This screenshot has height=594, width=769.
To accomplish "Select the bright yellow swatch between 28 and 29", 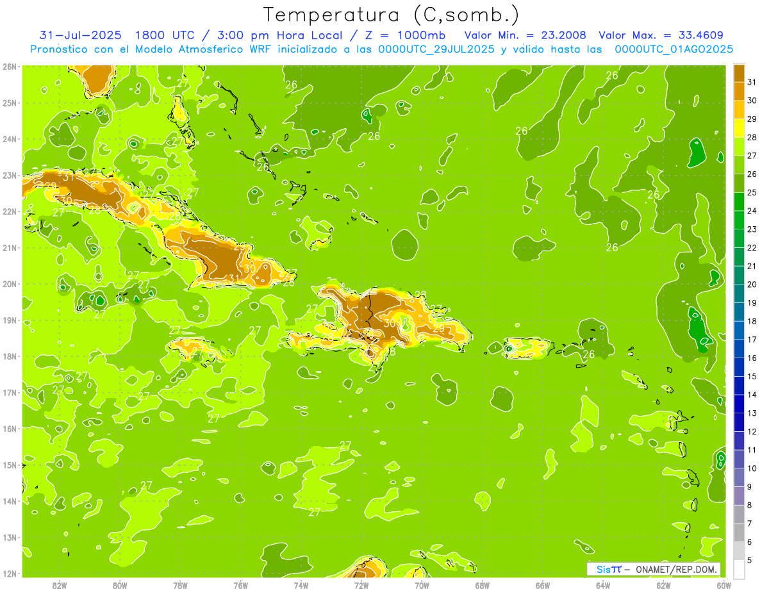I will [x=739, y=128].
